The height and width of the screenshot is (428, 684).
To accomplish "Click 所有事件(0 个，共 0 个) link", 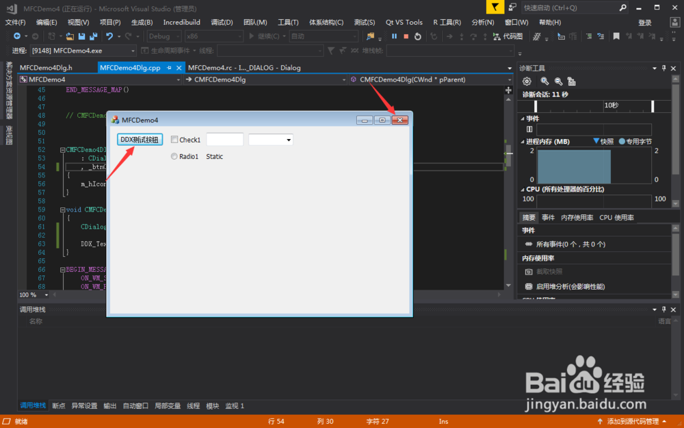I will click(570, 244).
